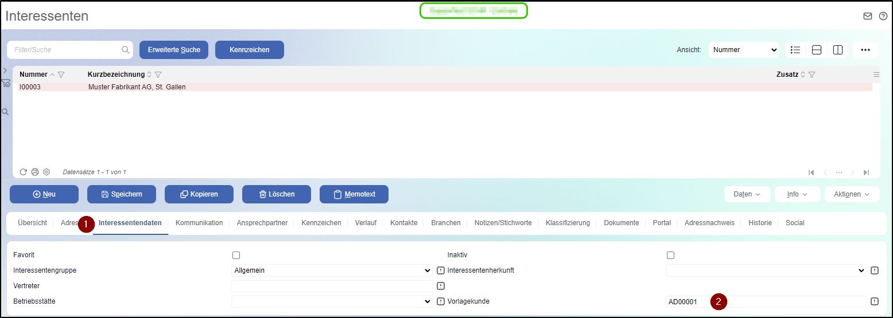Open the Interessentenherkunft dropdown
Viewport: 893px width, 318px height.
(766, 270)
